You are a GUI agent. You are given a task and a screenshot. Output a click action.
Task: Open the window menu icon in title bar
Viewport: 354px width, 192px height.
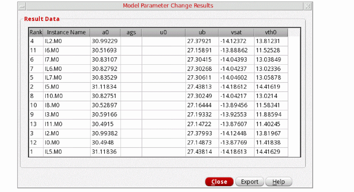tap(22, 6)
